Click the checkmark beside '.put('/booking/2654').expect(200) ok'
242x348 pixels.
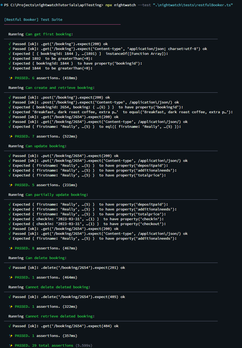point(10,156)
